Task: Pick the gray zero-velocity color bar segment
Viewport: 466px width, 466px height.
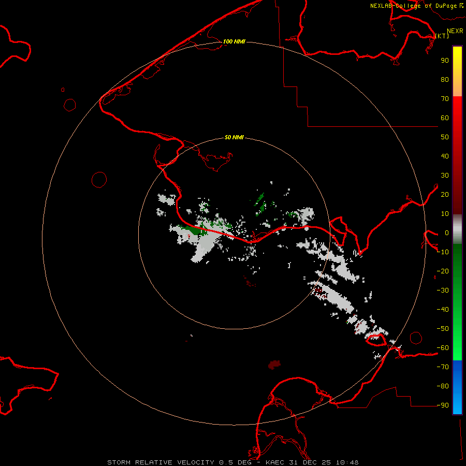Action: tap(457, 229)
